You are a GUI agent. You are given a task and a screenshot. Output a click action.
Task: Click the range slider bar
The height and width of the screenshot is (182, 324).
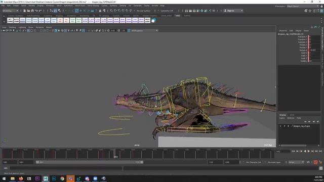(90, 162)
